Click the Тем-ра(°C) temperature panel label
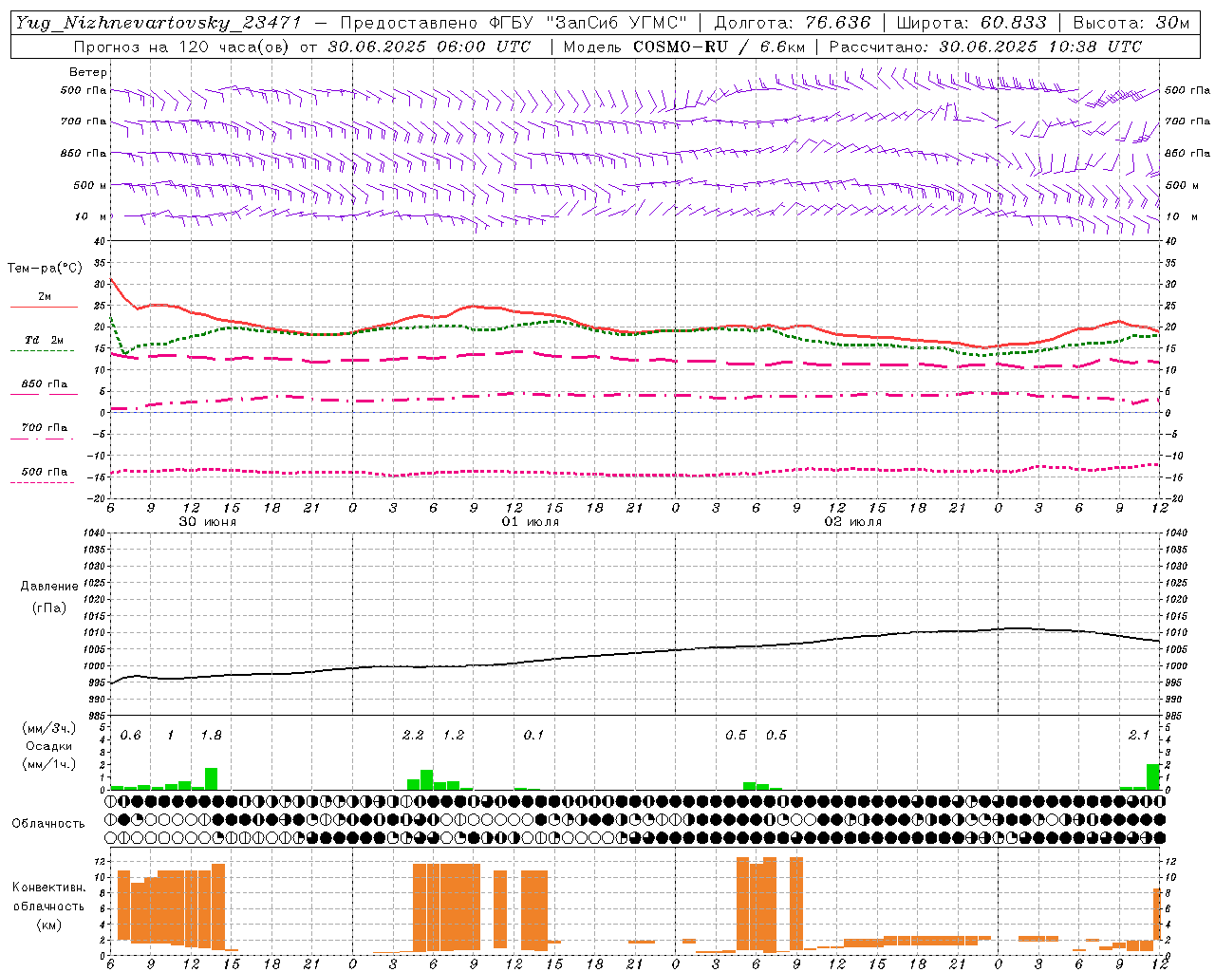 point(45,269)
